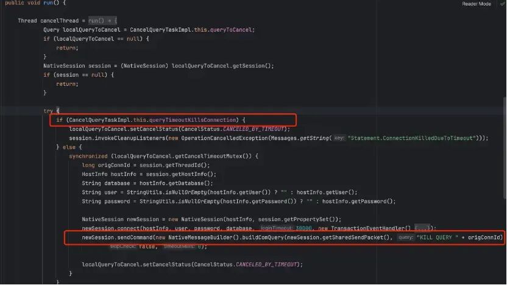Click 'return;' below the session null check

pyautogui.click(x=67, y=84)
